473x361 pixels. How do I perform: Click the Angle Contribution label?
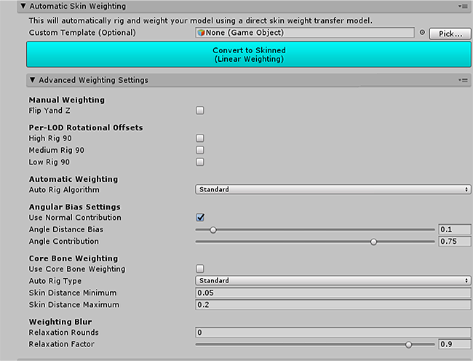click(x=63, y=241)
